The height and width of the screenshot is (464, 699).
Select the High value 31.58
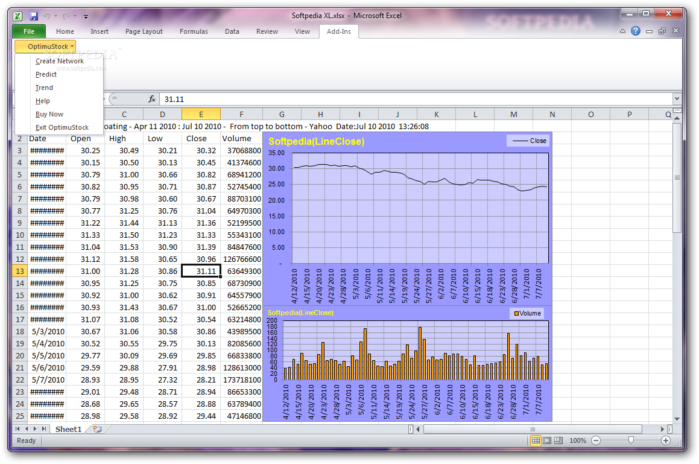point(124,259)
